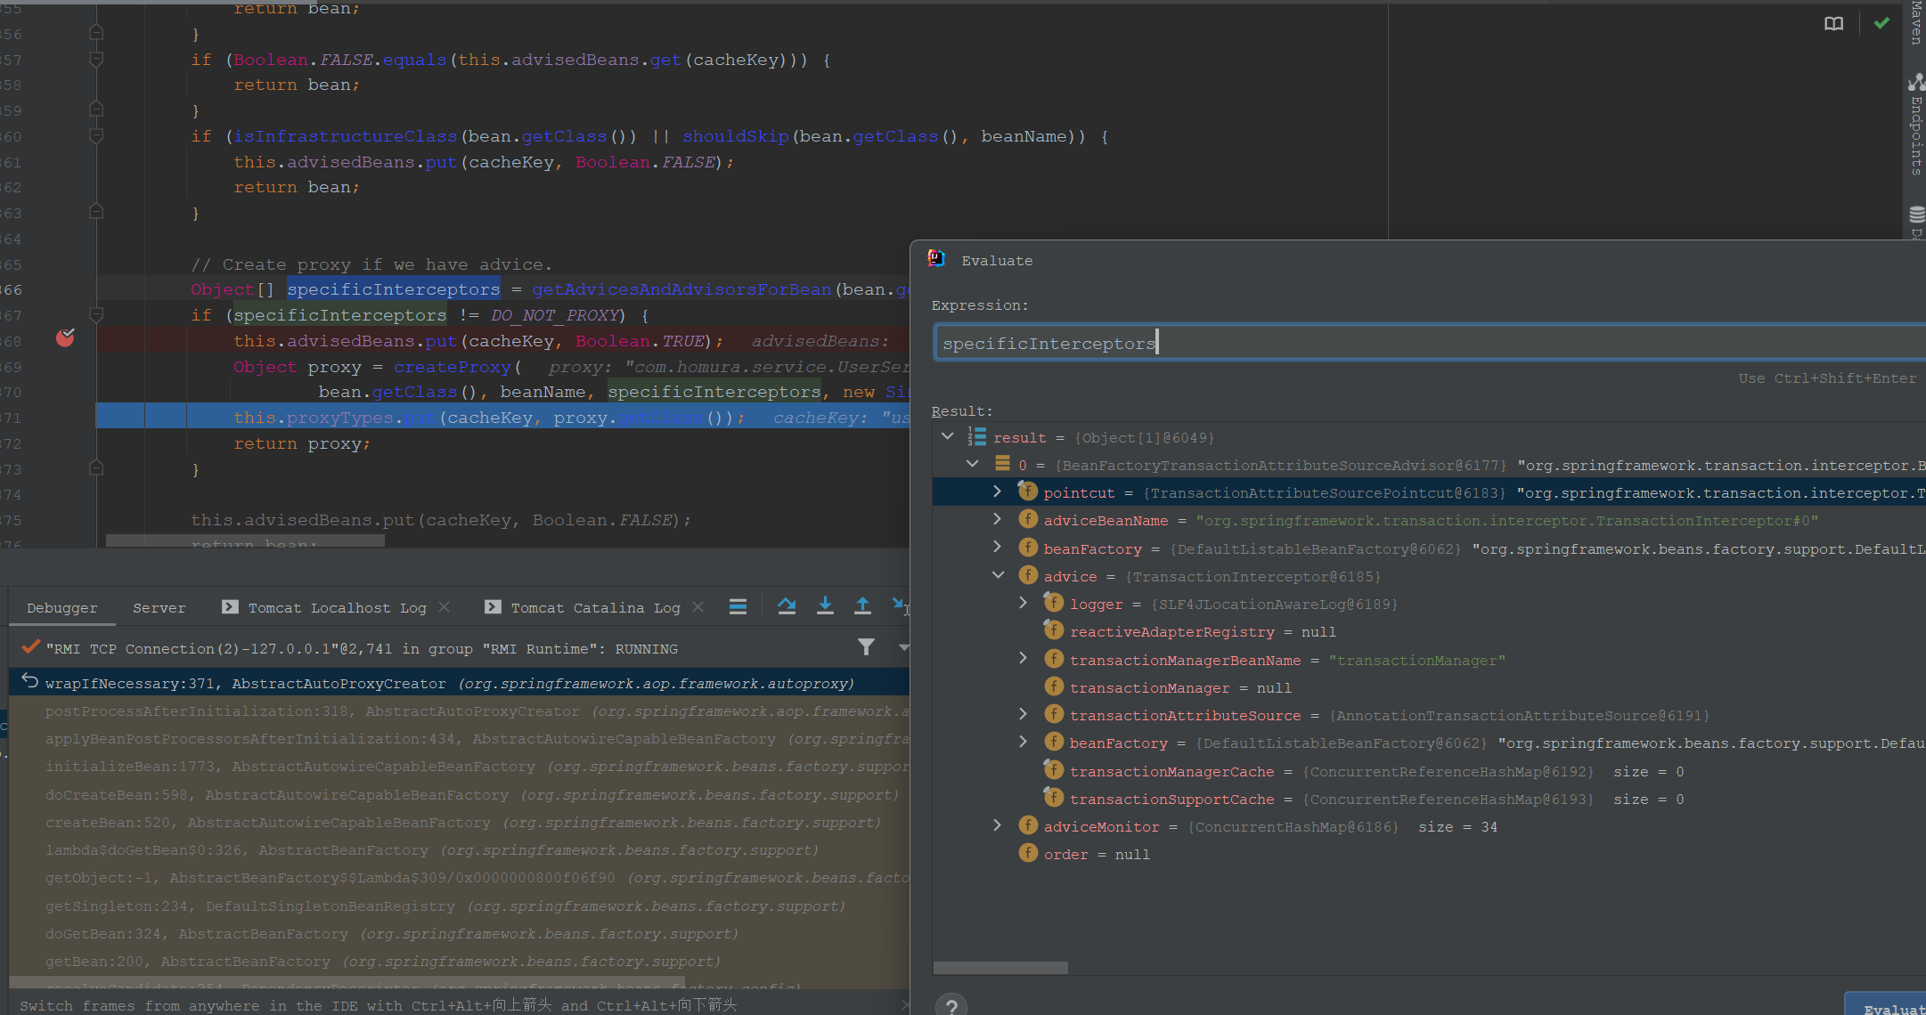Click the Step Into arrow icon
1926x1015 pixels.
[x=825, y=606]
